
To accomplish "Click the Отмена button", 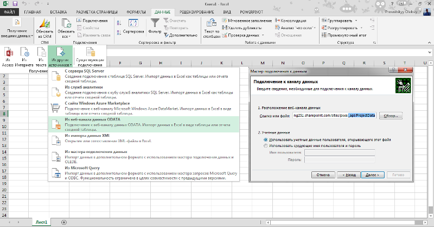I will tap(323, 175).
